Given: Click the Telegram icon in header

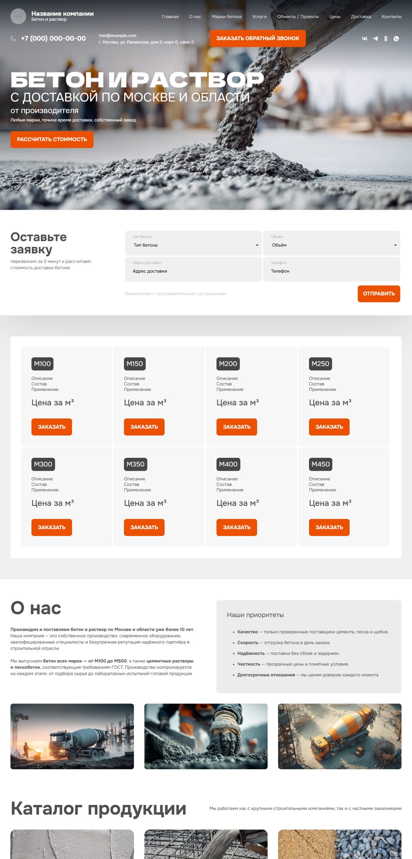Looking at the screenshot, I should coord(376,39).
